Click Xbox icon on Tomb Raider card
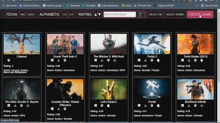220x123 pixels. coord(195,60)
